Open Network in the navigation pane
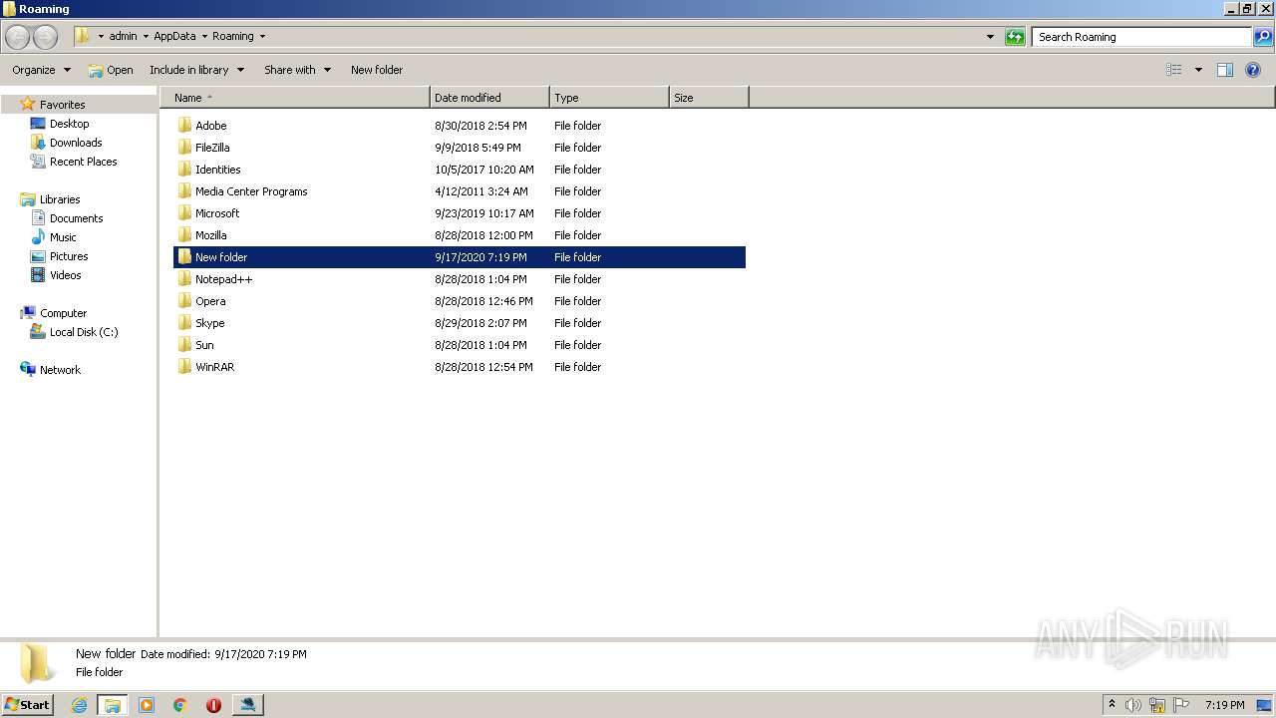1276x718 pixels. [x=60, y=370]
